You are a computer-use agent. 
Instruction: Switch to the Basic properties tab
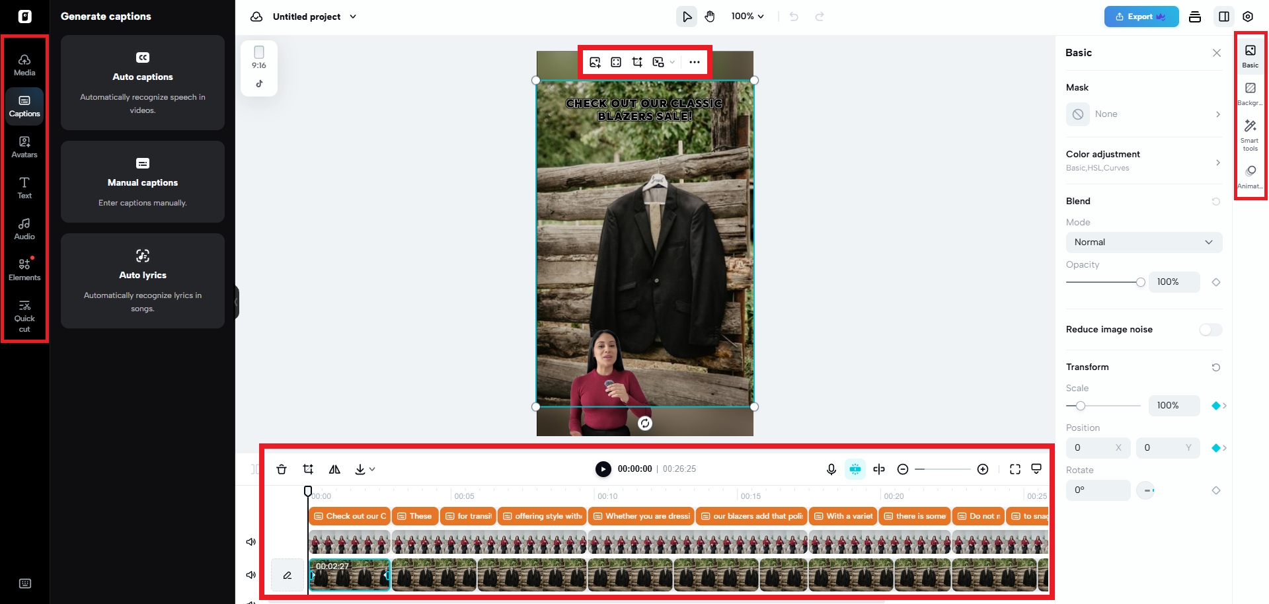[x=1250, y=56]
